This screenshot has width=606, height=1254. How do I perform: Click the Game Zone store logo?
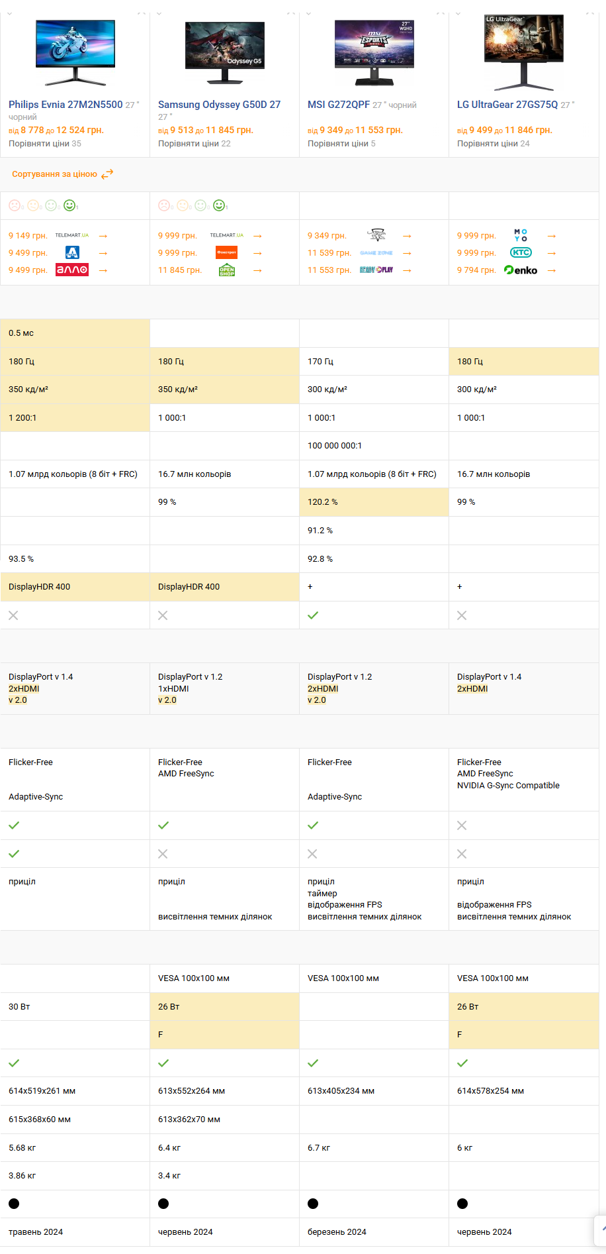pos(376,253)
